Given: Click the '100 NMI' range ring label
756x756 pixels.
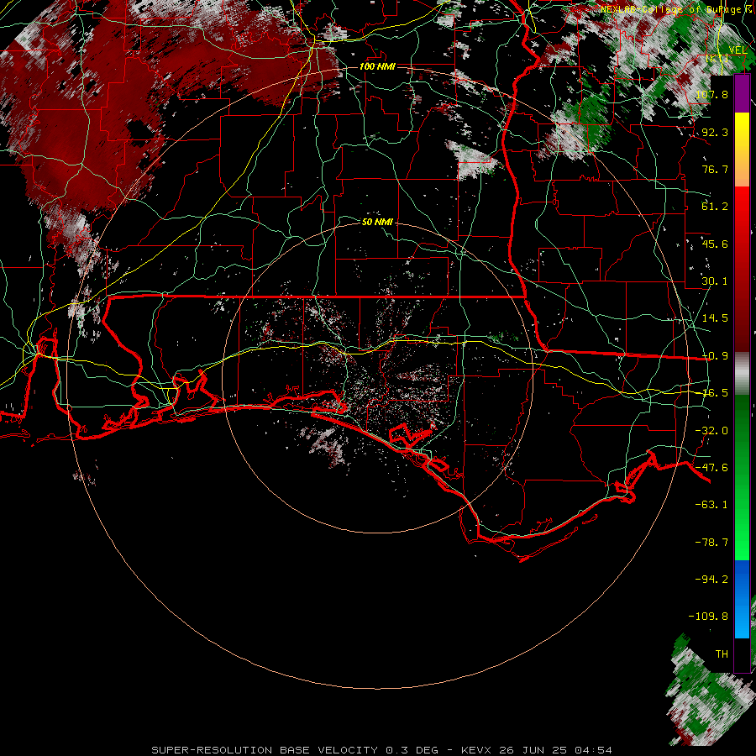Looking at the screenshot, I should pyautogui.click(x=377, y=66).
